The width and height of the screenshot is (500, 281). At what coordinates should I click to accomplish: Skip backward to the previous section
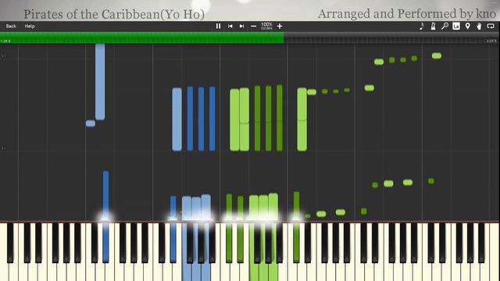coord(230,26)
